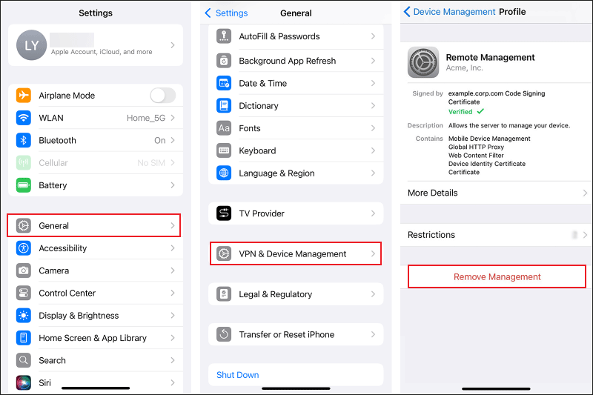
Task: Tap the Display & Brightness icon
Action: [x=24, y=315]
